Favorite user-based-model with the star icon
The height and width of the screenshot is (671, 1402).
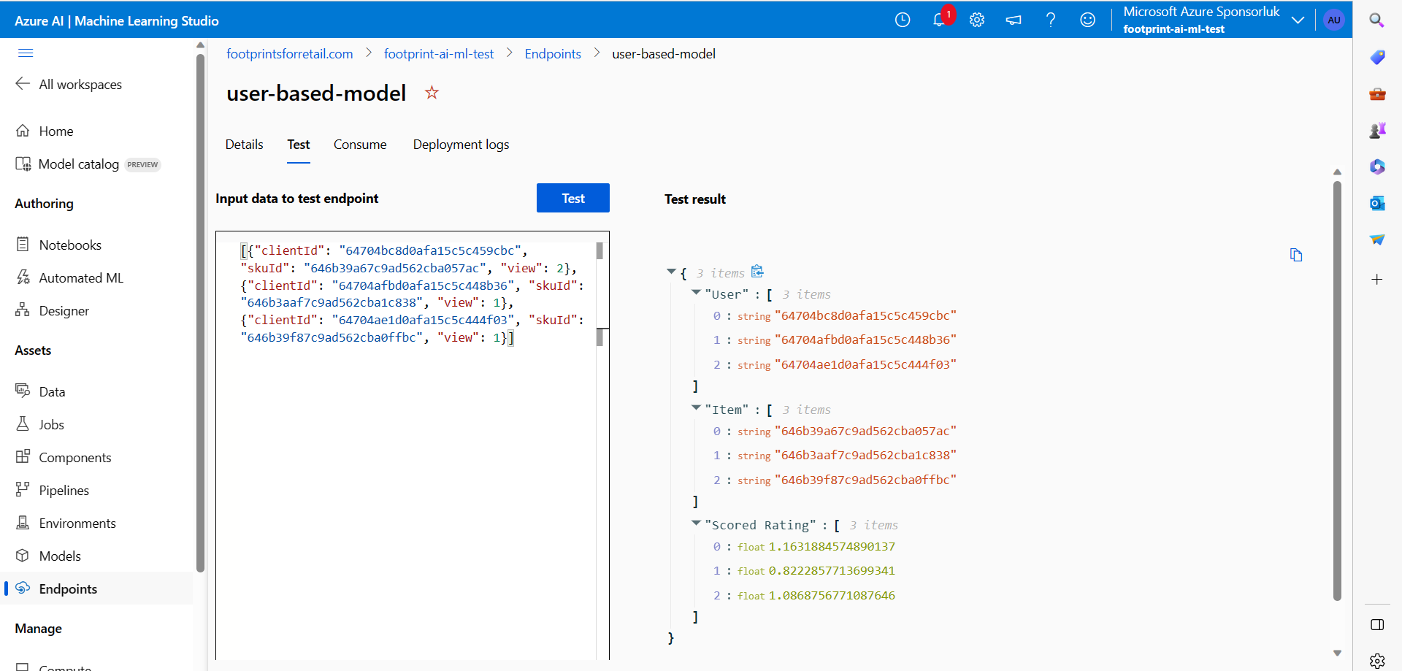click(432, 93)
